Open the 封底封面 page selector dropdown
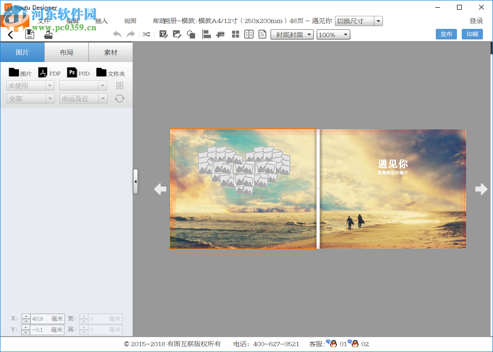This screenshot has height=352, width=493. click(291, 34)
